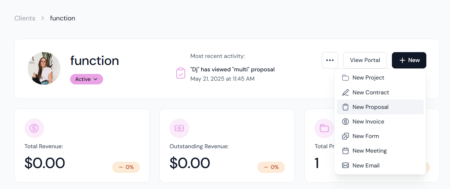The width and height of the screenshot is (450, 189).
Task: Click the Total Revenue dollar coin icon
Action: pos(34,128)
